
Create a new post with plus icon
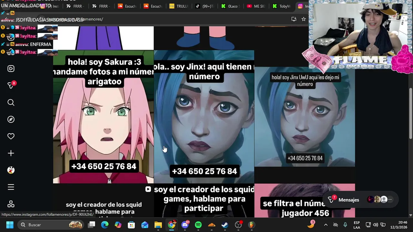click(11, 153)
